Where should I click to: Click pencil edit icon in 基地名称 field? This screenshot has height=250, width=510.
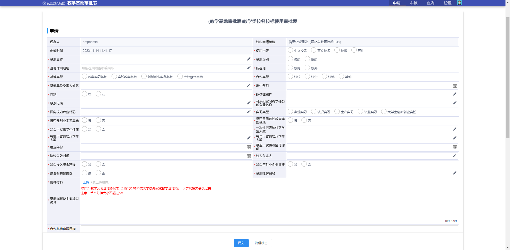coord(249,59)
